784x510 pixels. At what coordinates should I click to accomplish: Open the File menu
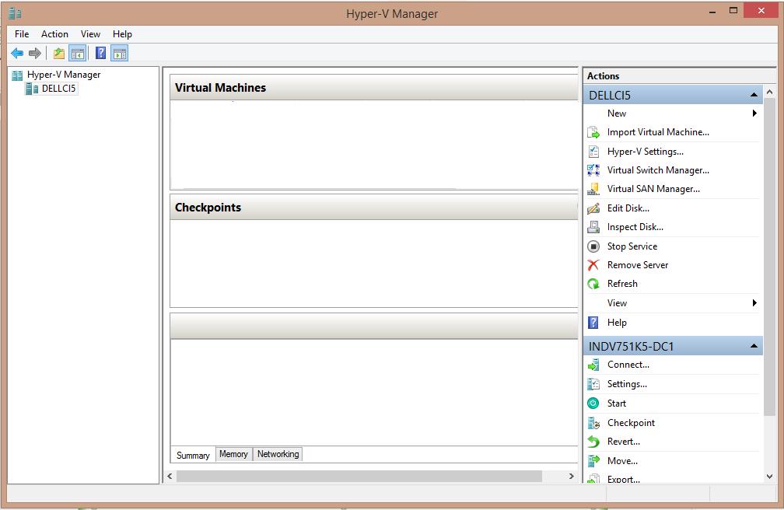coord(22,34)
